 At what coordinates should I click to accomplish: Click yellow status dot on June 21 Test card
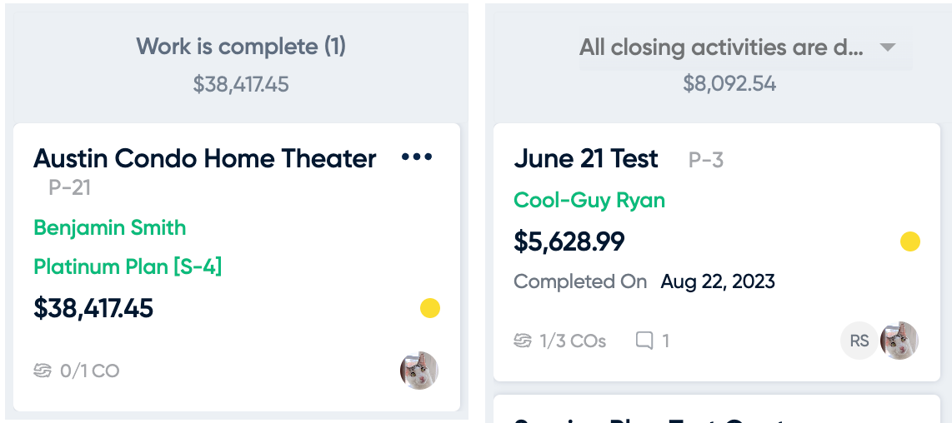(910, 241)
